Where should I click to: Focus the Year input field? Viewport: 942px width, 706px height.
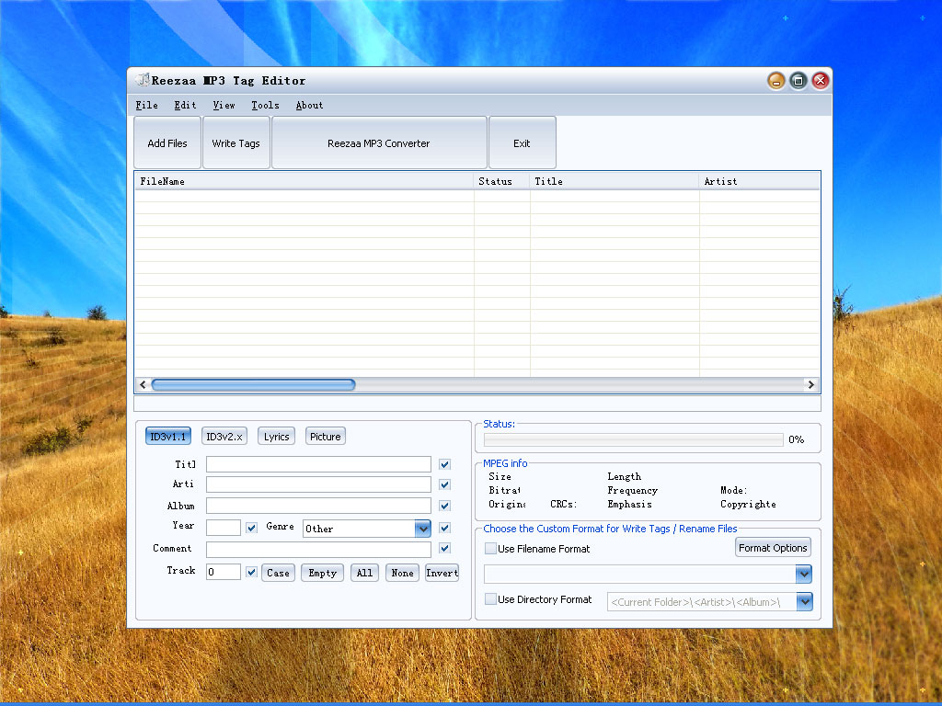[x=224, y=528]
